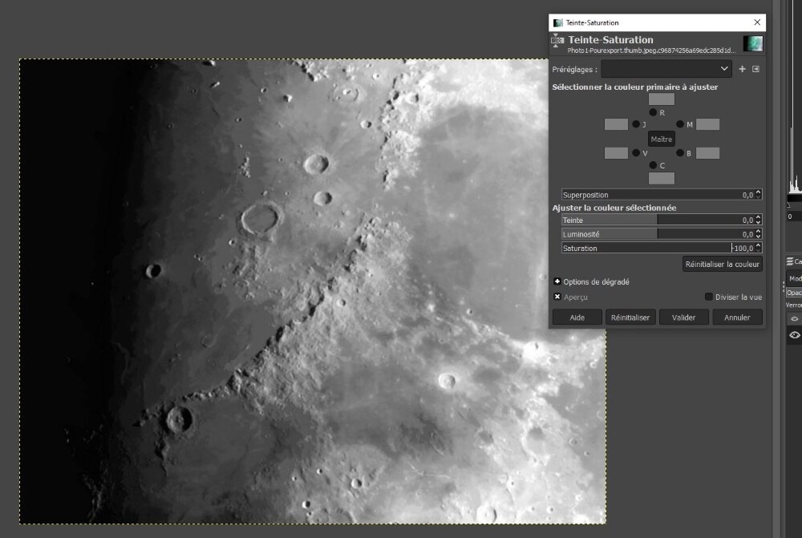Select the V primary color radio
The image size is (802, 538).
pos(636,152)
